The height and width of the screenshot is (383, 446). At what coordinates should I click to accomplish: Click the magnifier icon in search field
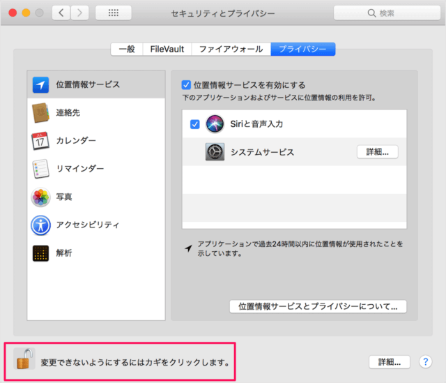tap(371, 13)
